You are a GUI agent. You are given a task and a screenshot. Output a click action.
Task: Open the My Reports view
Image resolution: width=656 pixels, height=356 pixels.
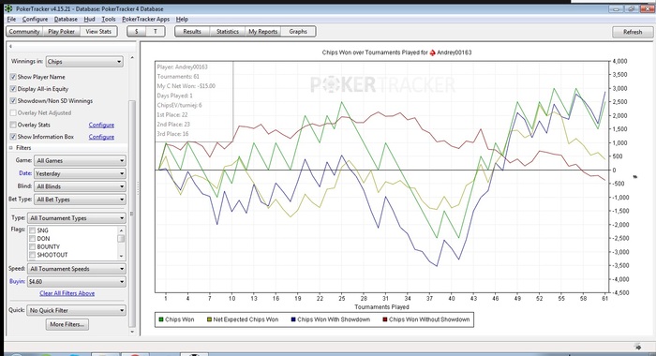point(263,31)
